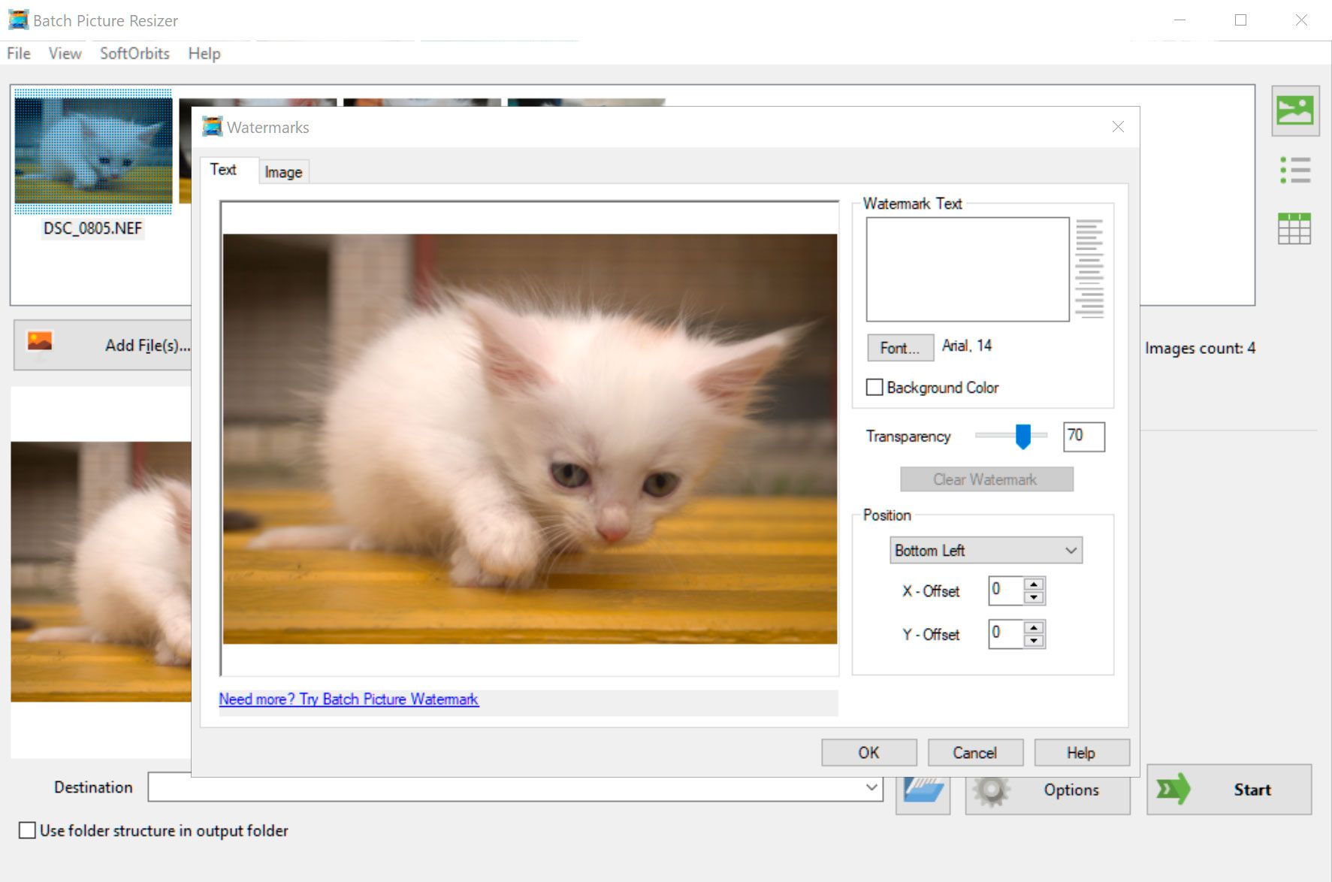
Task: Click the green Start arrow icon
Action: (x=1173, y=789)
